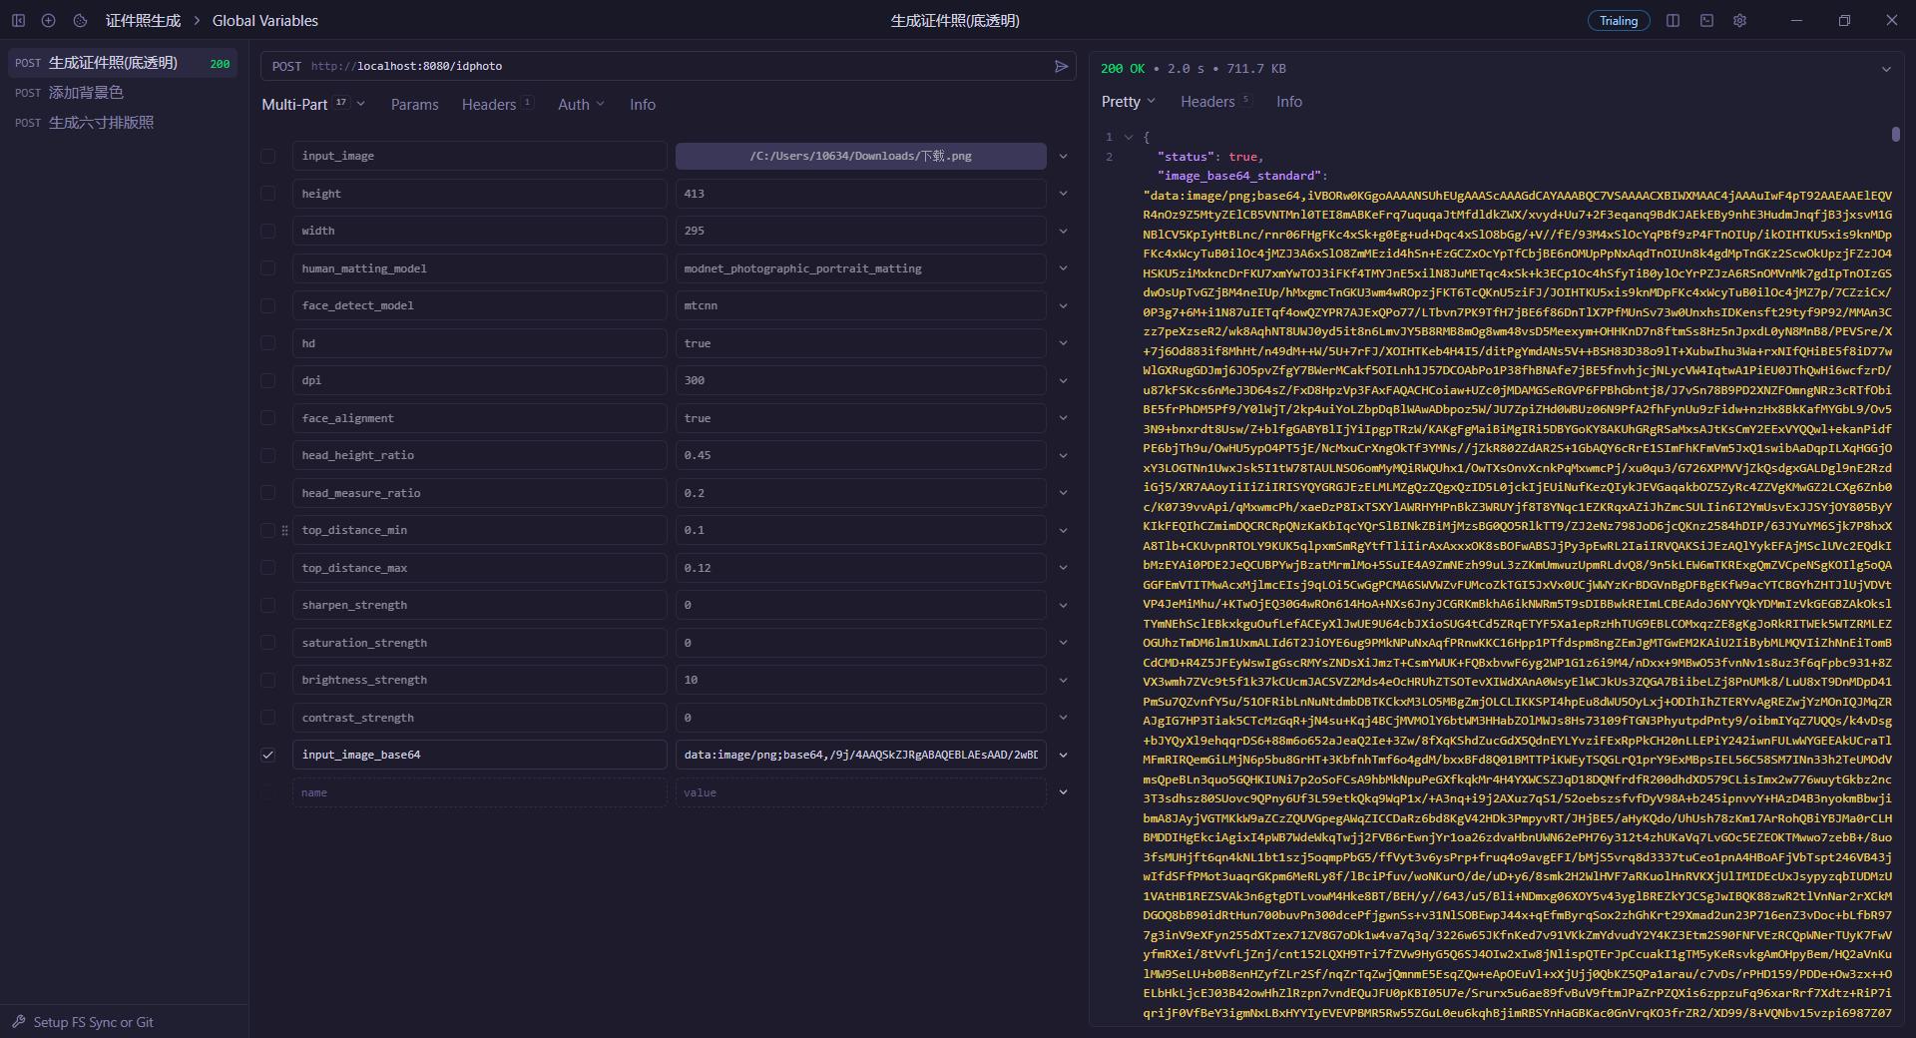Open the cookie jar icon

pos(80,20)
